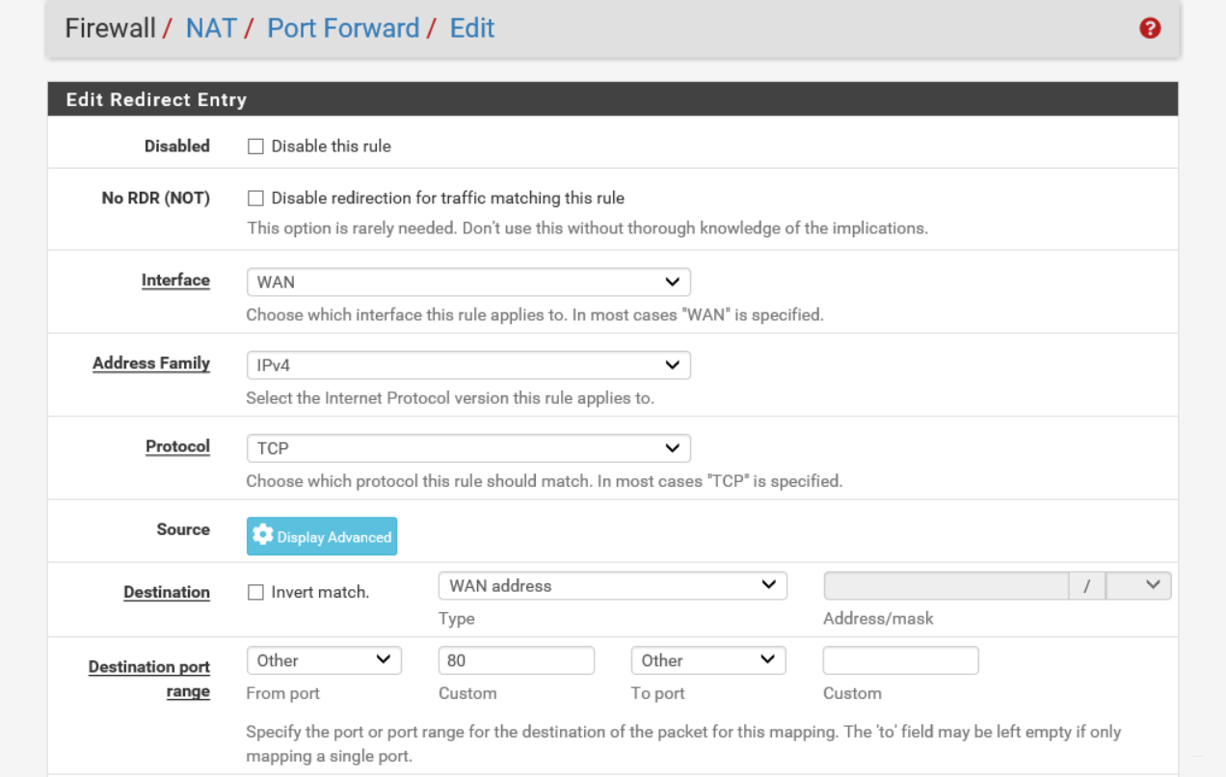Open the Protocol dropdown showing TCP

pyautogui.click(x=468, y=448)
